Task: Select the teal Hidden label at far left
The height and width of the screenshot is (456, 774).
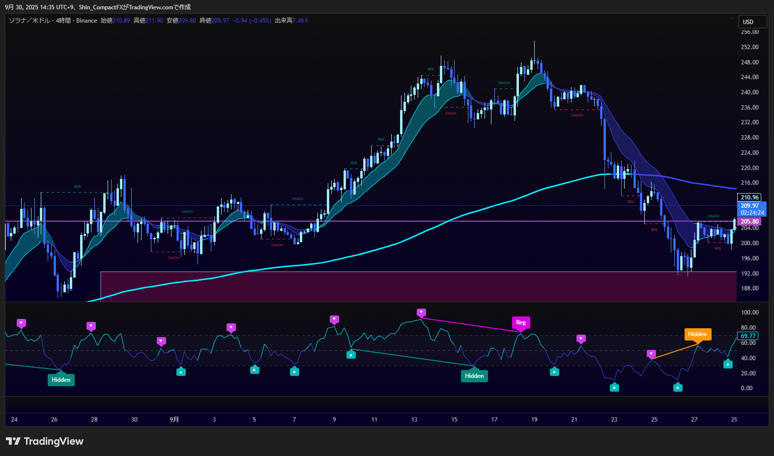Action: [x=61, y=380]
